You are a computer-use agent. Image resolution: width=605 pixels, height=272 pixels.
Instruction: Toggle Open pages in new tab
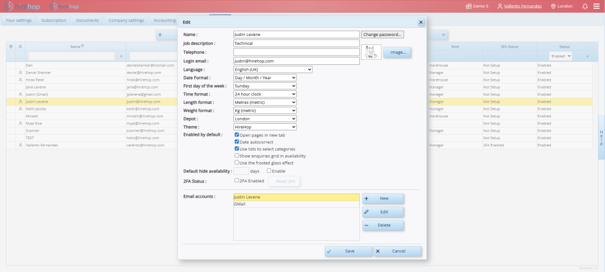237,135
